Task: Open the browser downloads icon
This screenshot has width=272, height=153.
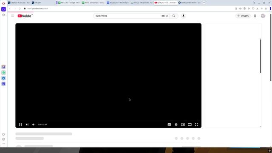Action: click(258, 8)
